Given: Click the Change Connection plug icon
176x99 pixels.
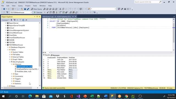Looking at the screenshot, I should pos(7,12).
